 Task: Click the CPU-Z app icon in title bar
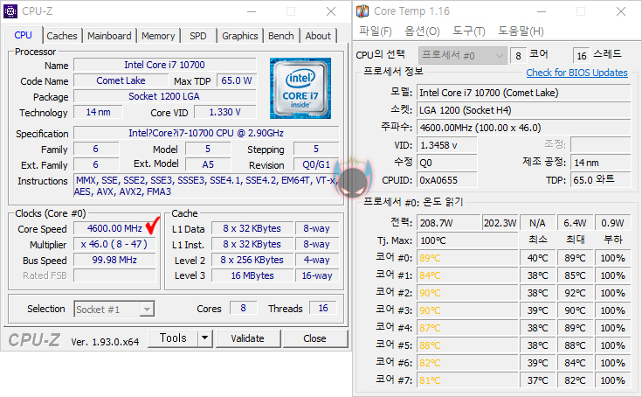point(10,11)
